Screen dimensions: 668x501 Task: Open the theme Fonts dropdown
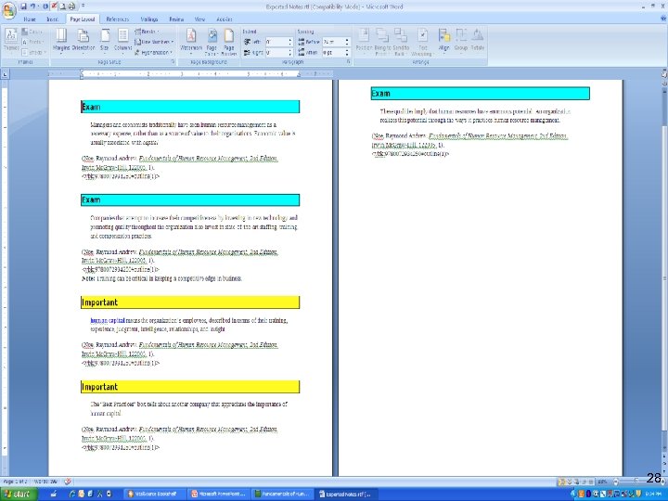point(32,42)
